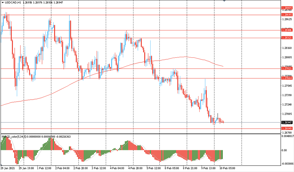
Task: Select the 1.27821 horizontal level label
Action: click(x=286, y=68)
